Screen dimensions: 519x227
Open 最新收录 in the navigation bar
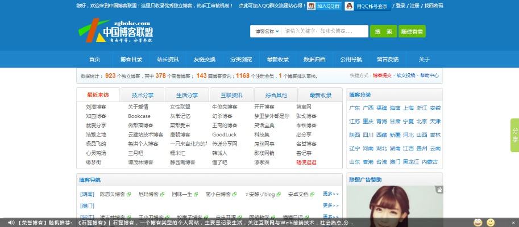pyautogui.click(x=278, y=60)
